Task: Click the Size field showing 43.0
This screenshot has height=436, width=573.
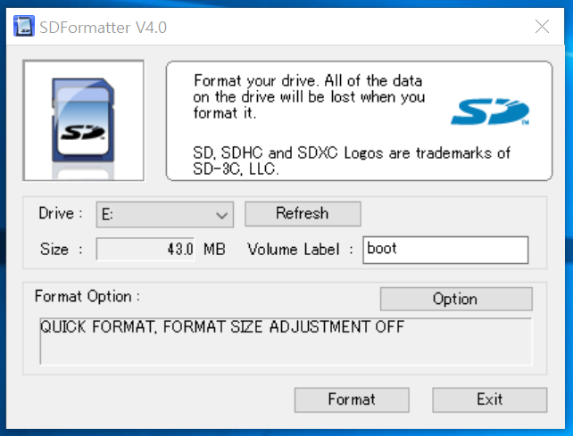Action: tap(145, 249)
